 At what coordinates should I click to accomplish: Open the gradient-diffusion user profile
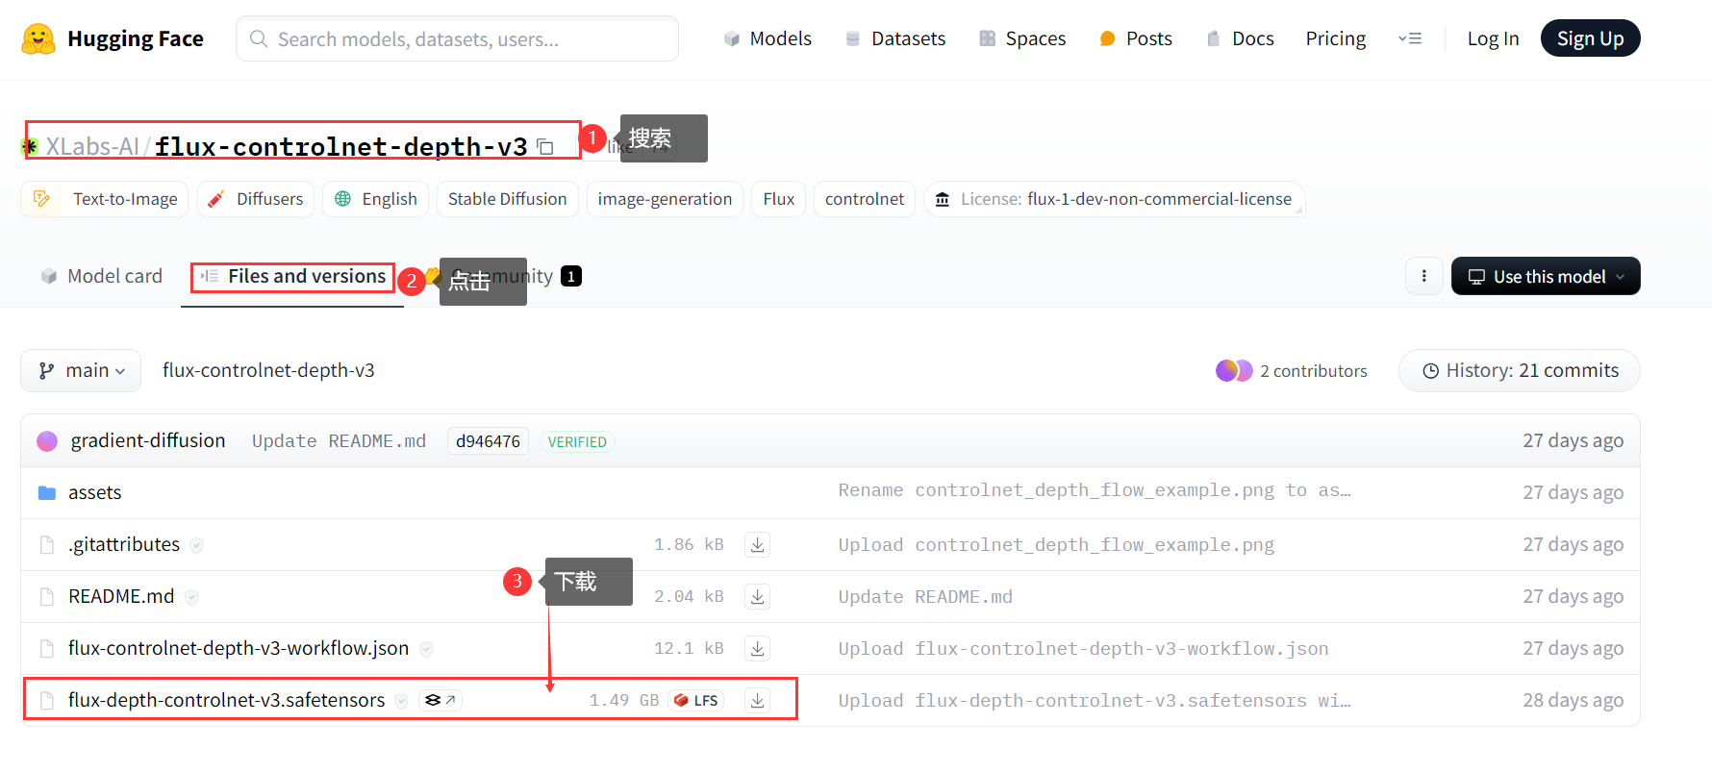coord(148,440)
